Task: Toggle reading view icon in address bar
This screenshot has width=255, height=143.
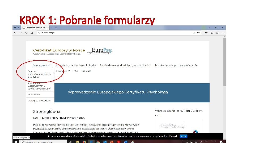Action: click(x=194, y=33)
